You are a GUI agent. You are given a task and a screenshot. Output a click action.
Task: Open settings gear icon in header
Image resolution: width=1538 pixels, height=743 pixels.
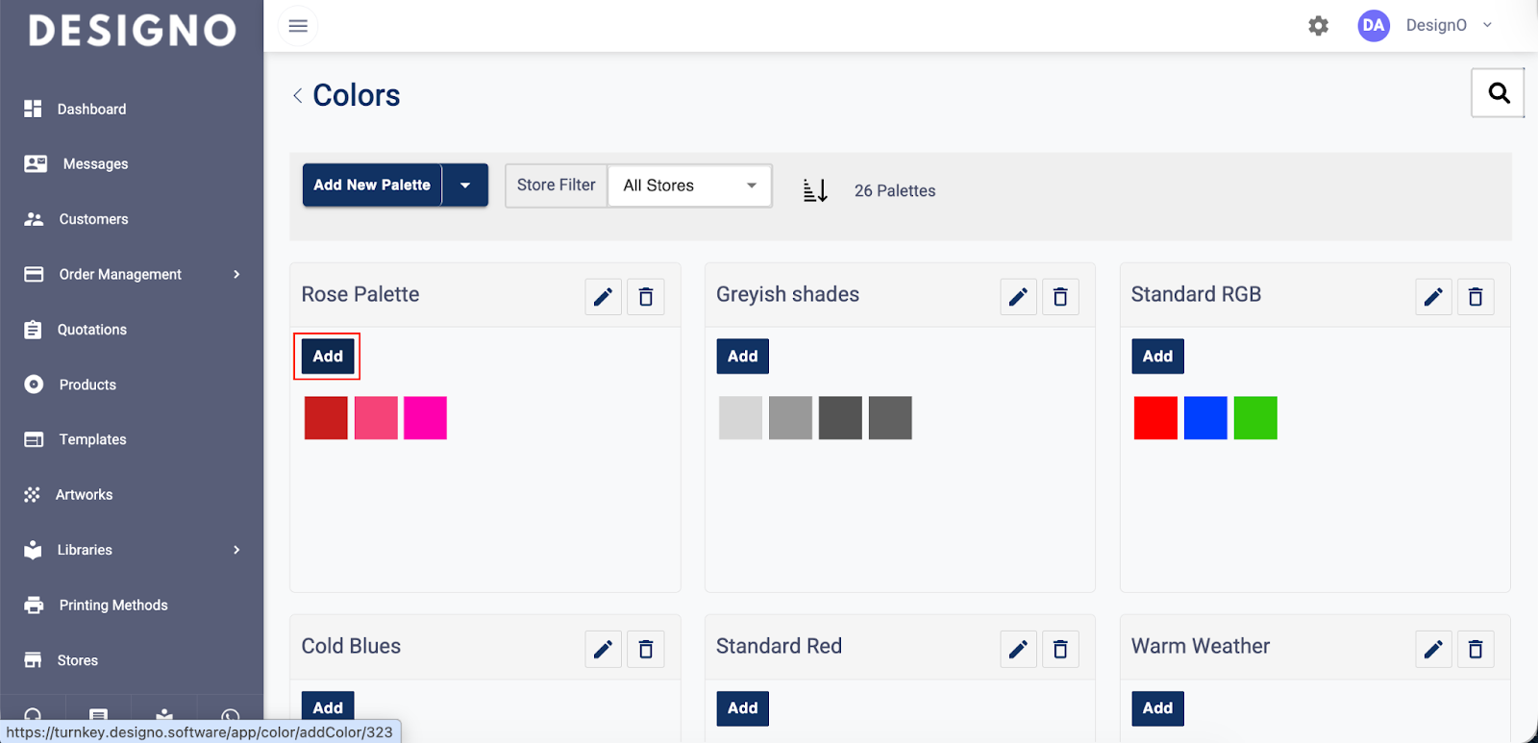(x=1318, y=26)
